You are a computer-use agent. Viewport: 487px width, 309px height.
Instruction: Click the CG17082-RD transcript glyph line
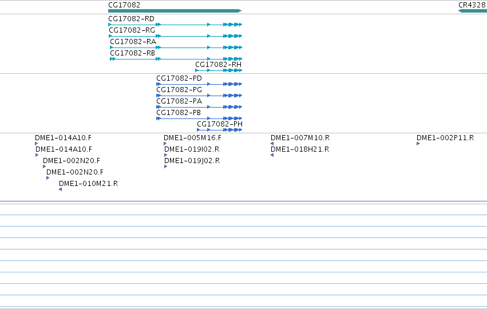(x=175, y=25)
